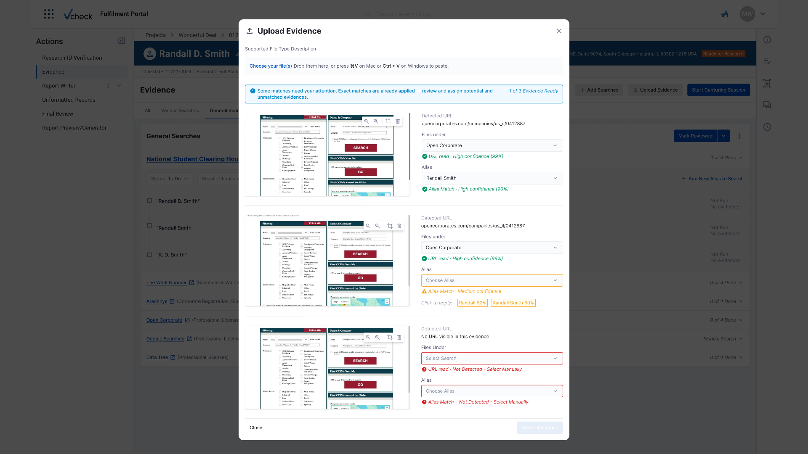
Task: Open the Arachnys search link
Action: coord(157,301)
